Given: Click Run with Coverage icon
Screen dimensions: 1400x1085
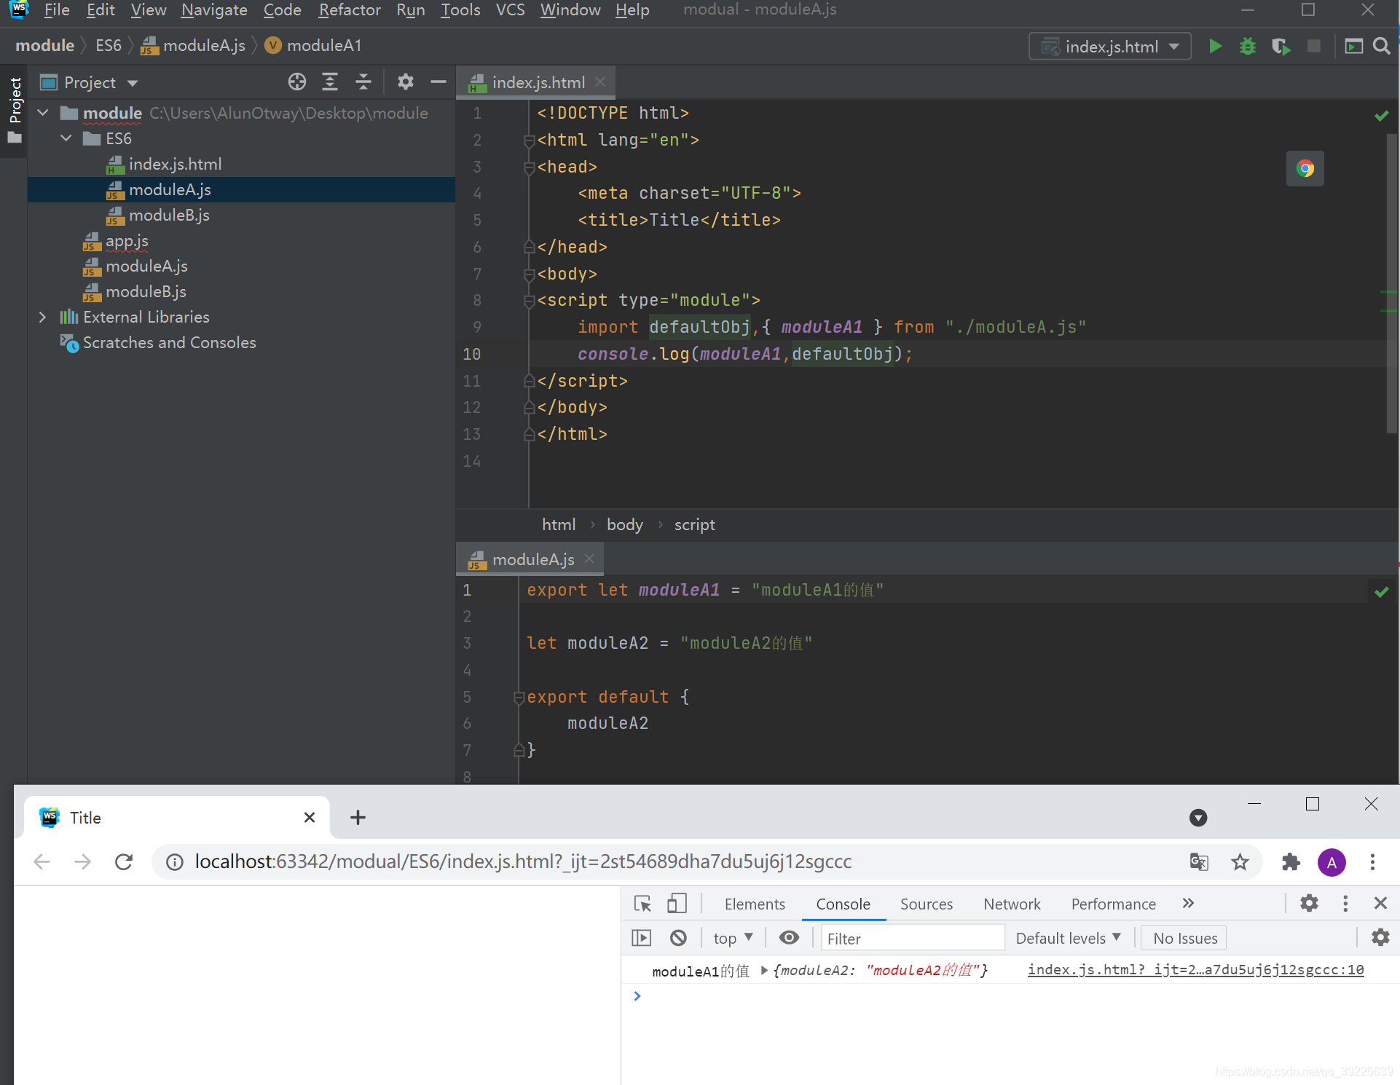Looking at the screenshot, I should (1281, 47).
